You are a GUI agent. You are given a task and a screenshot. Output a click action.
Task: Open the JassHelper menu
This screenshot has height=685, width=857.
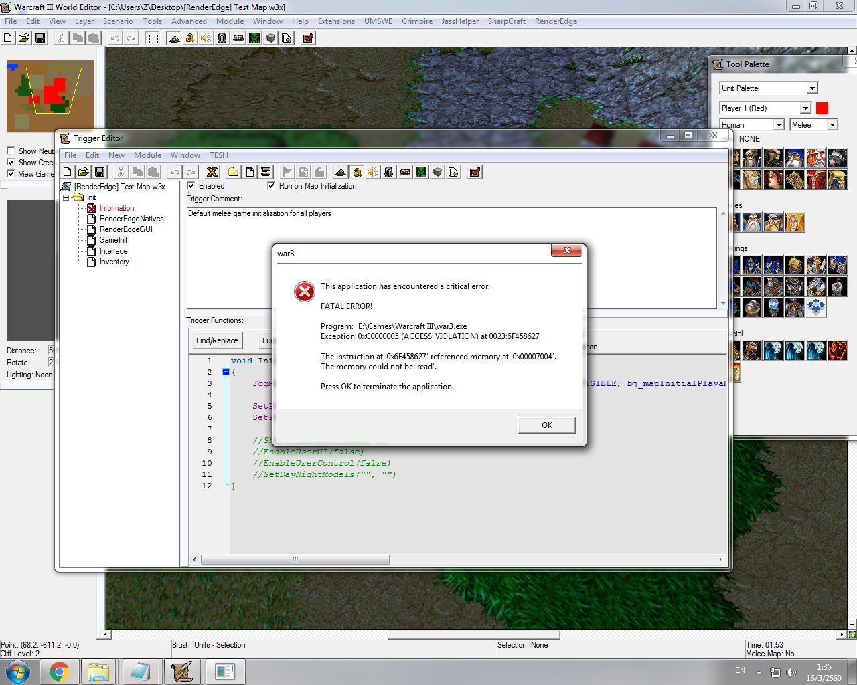pos(460,21)
